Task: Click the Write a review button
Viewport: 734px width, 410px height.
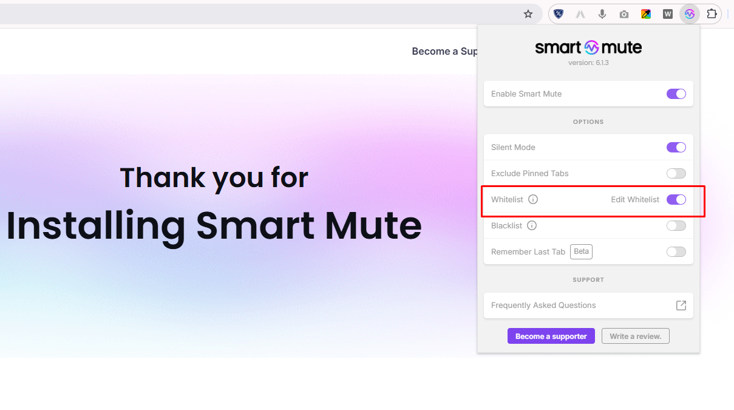Action: click(635, 337)
